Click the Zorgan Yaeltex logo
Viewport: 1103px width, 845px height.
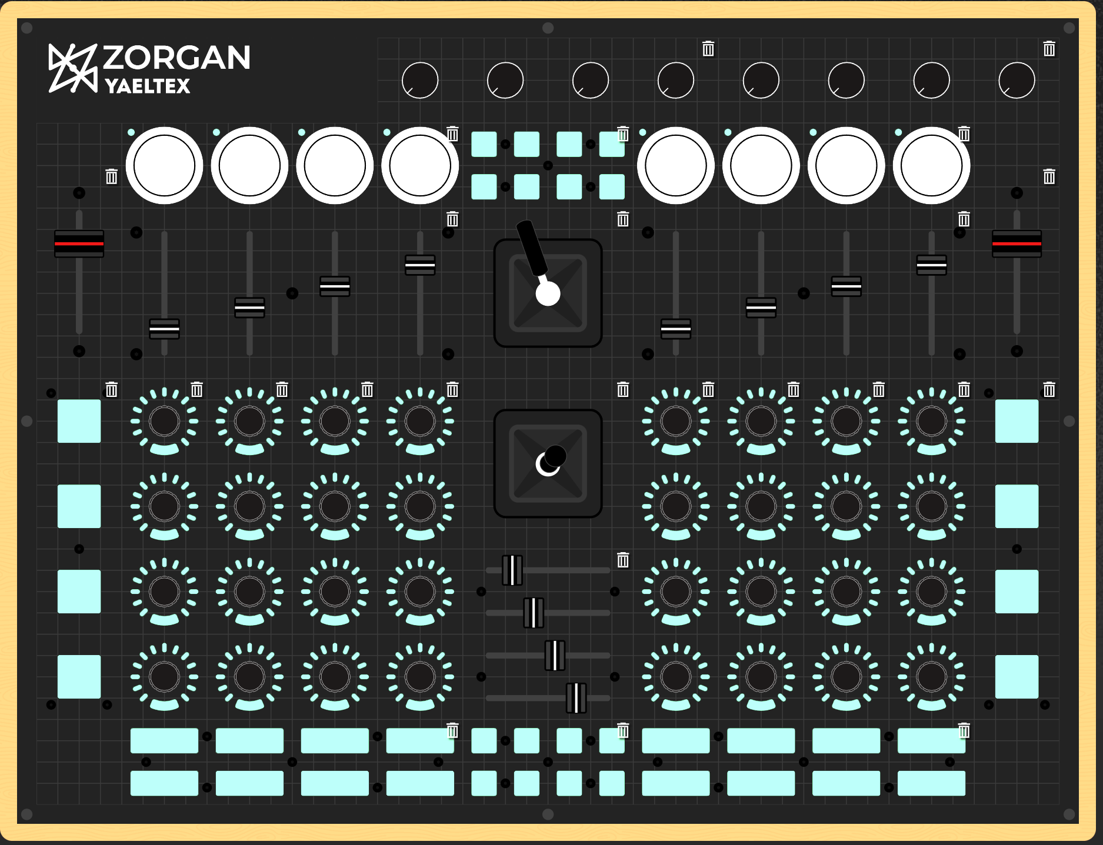[x=149, y=68]
